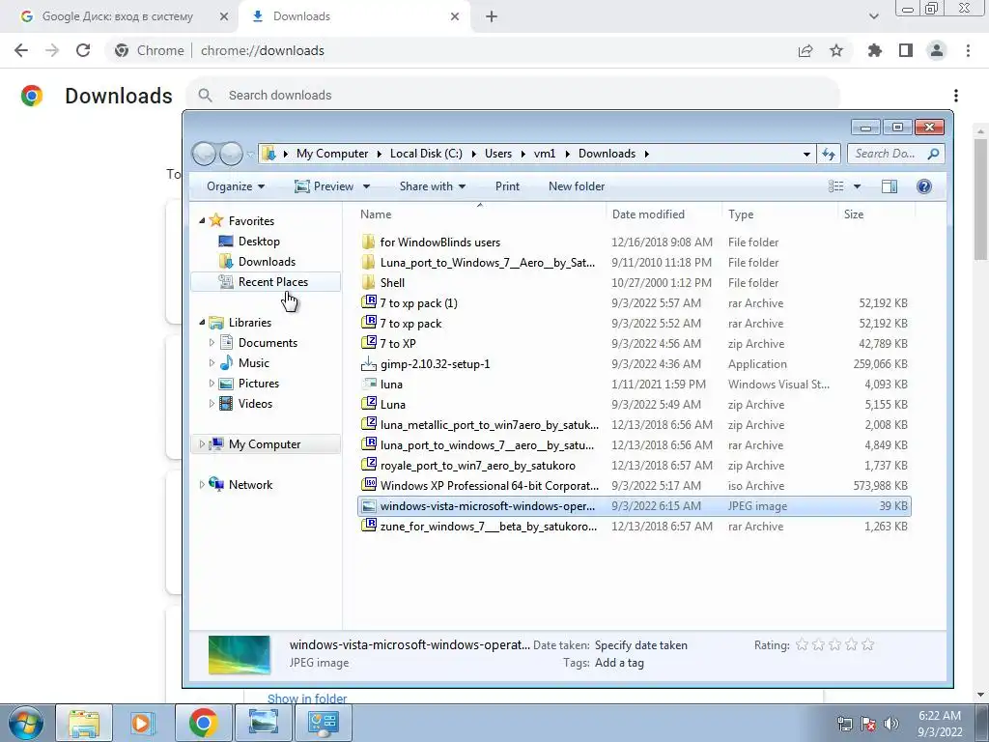Click the Explorer search box

tap(896, 154)
